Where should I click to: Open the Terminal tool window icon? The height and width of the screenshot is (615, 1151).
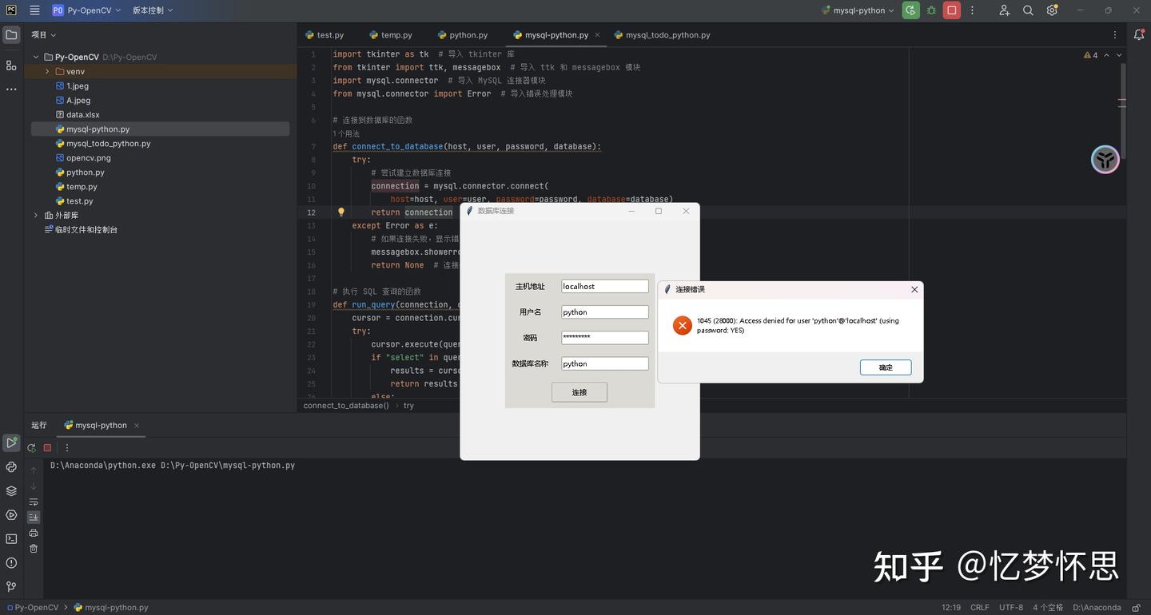tap(11, 539)
